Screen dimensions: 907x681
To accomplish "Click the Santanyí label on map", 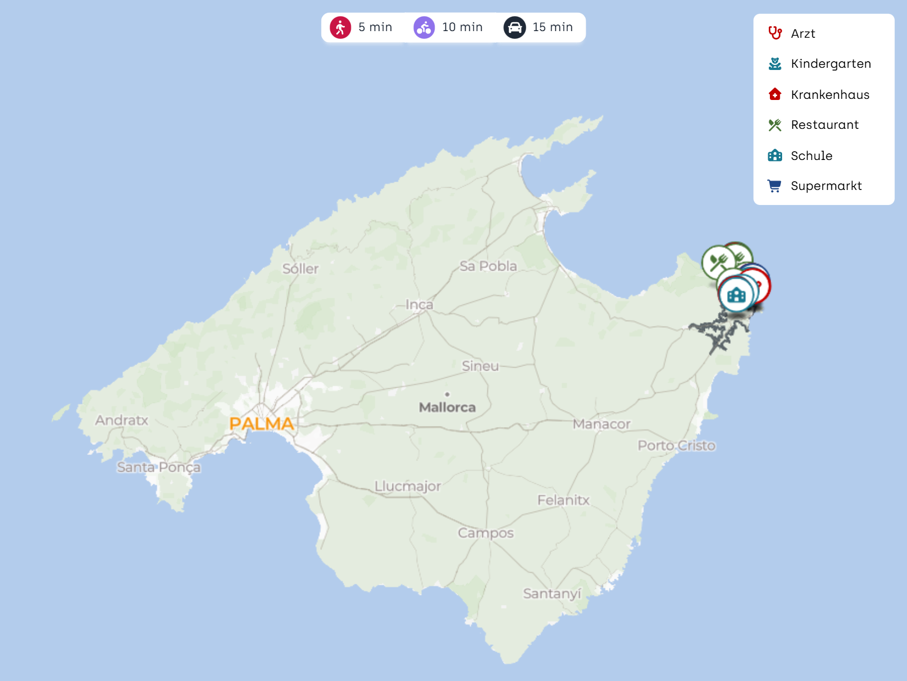I will coord(552,594).
